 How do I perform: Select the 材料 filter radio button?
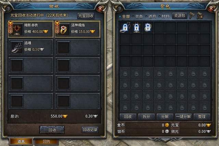click(x=159, y=17)
